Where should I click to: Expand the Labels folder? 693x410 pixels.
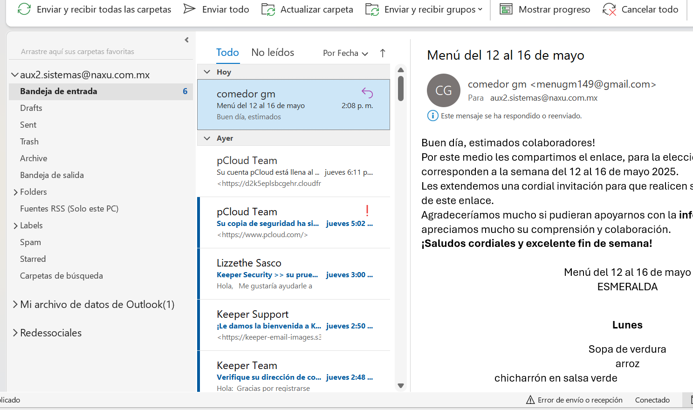[15, 225]
